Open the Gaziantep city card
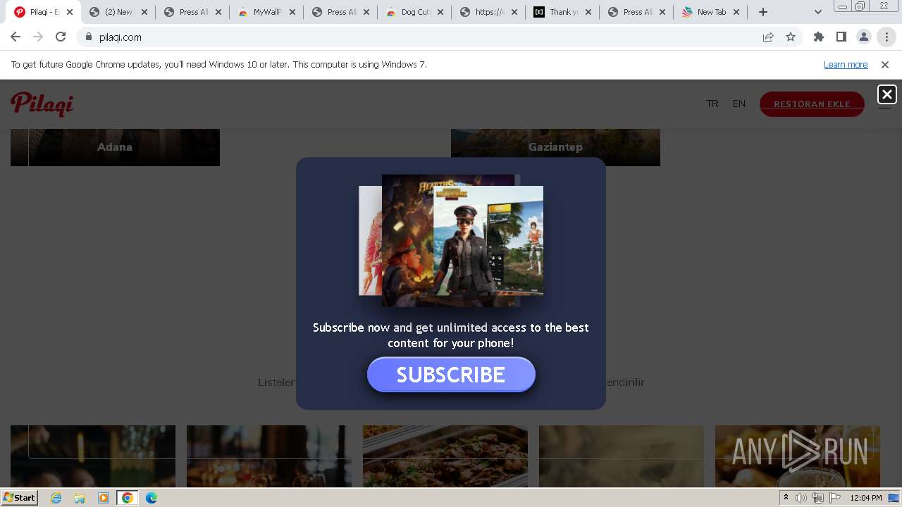 click(x=555, y=147)
